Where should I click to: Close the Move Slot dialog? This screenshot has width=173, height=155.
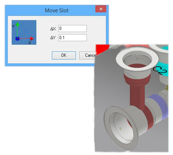[x=101, y=9]
